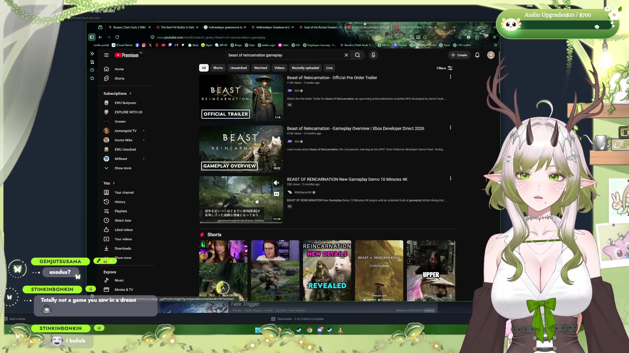Open YouTube notifications bell
This screenshot has height=353, width=629.
click(477, 55)
